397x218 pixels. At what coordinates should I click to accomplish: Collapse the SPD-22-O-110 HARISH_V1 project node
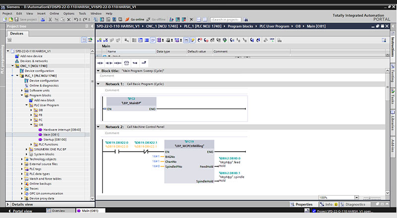point(8,51)
